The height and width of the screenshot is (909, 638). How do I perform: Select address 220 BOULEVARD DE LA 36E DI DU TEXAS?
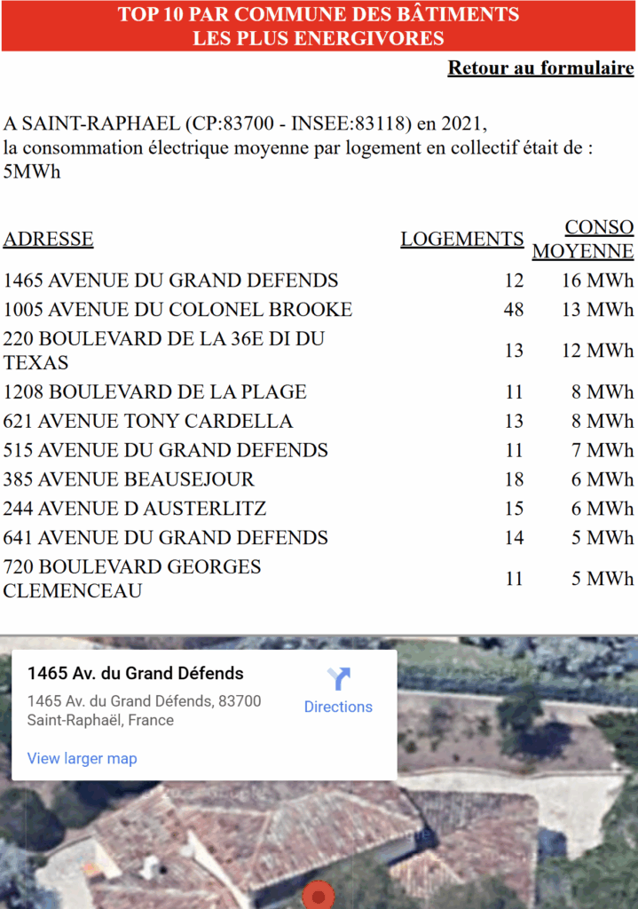tap(163, 350)
